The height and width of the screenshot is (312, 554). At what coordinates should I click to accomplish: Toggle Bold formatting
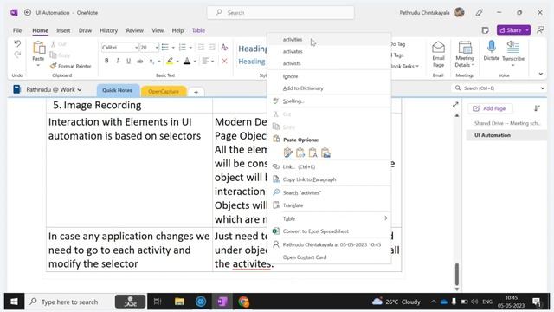pyautogui.click(x=106, y=61)
